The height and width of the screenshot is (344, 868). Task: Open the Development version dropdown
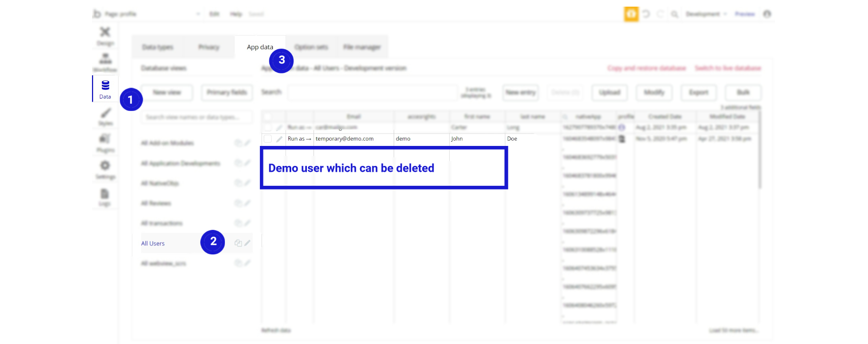coord(706,14)
